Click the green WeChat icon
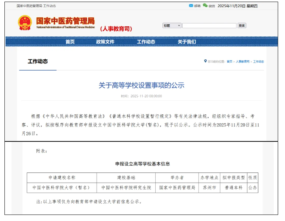This screenshot has width=285, height=221. [205, 6]
